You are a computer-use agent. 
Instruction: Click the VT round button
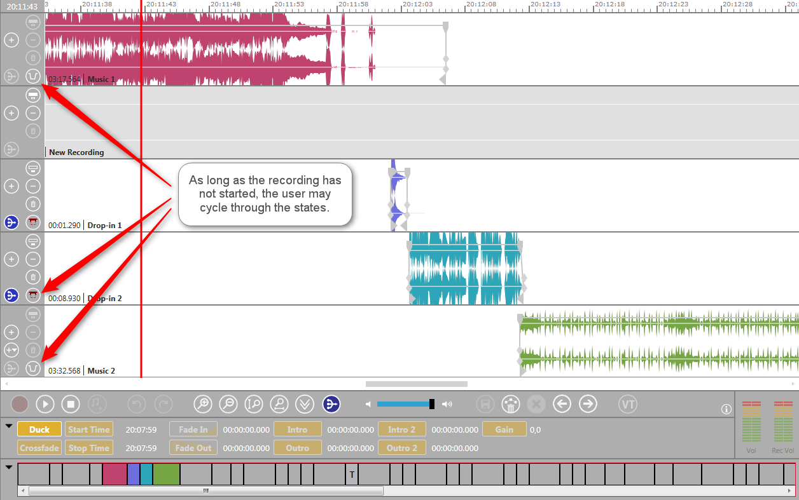pos(628,404)
